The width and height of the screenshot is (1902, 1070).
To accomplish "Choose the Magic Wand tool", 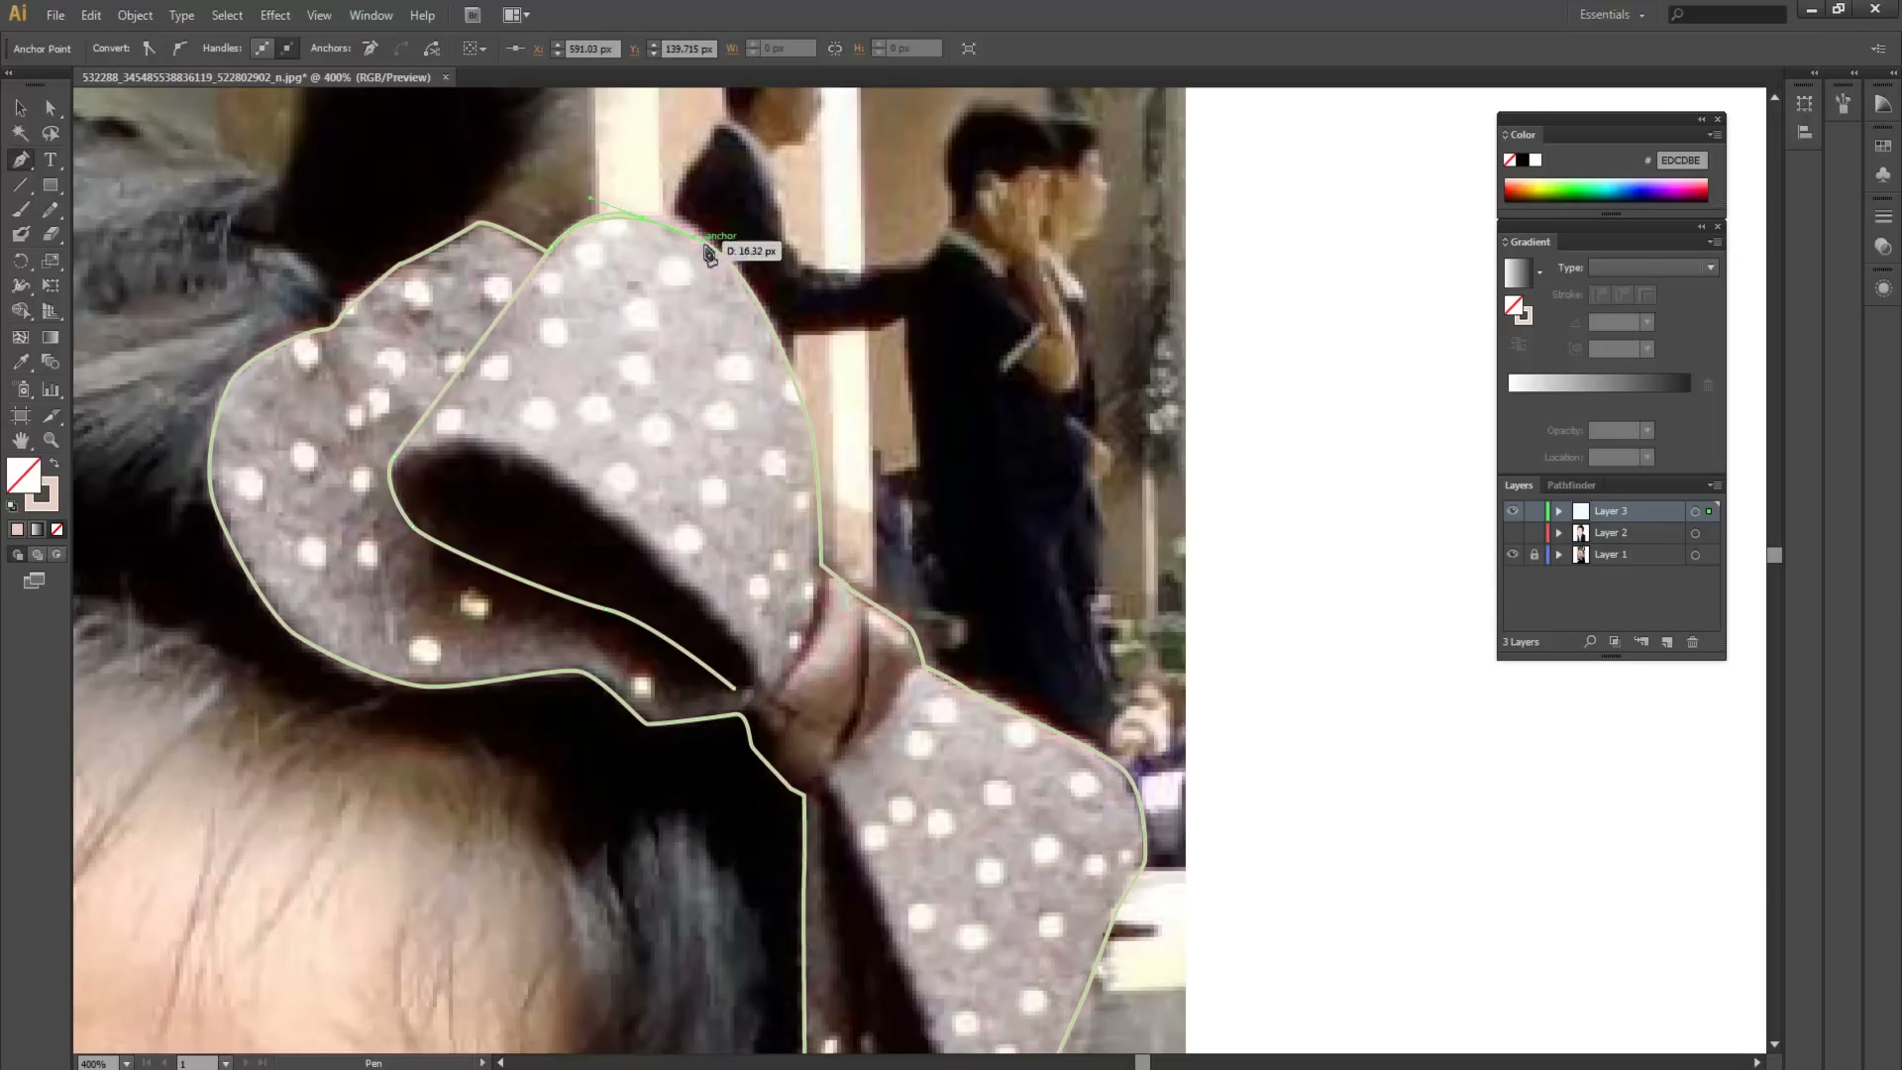I will coord(21,134).
